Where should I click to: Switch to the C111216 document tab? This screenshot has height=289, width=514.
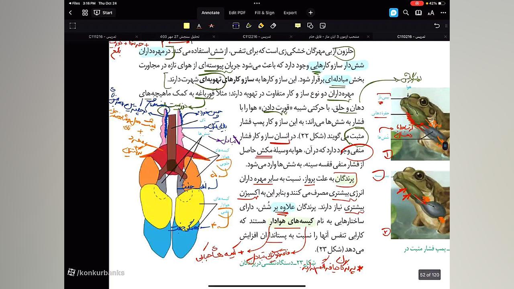point(103,37)
